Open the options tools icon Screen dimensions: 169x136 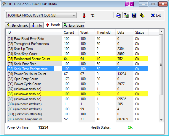coord(142,15)
